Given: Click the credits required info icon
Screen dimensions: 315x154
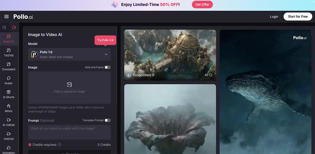Looking at the screenshot, I should (x=60, y=145).
